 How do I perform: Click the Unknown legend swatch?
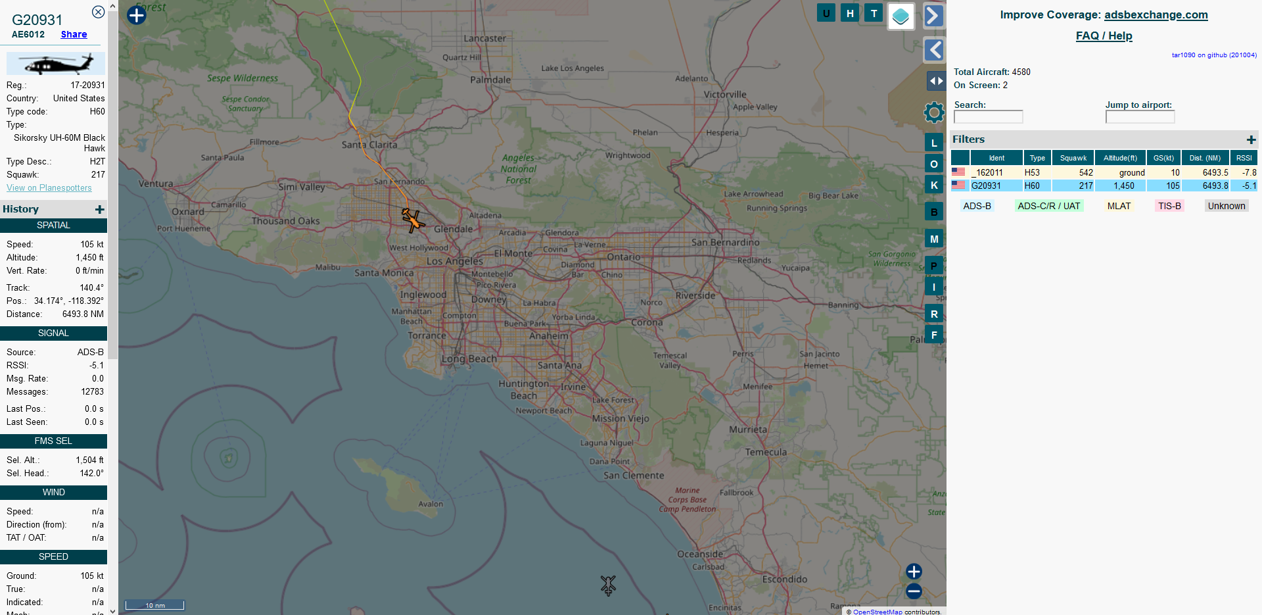1227,206
